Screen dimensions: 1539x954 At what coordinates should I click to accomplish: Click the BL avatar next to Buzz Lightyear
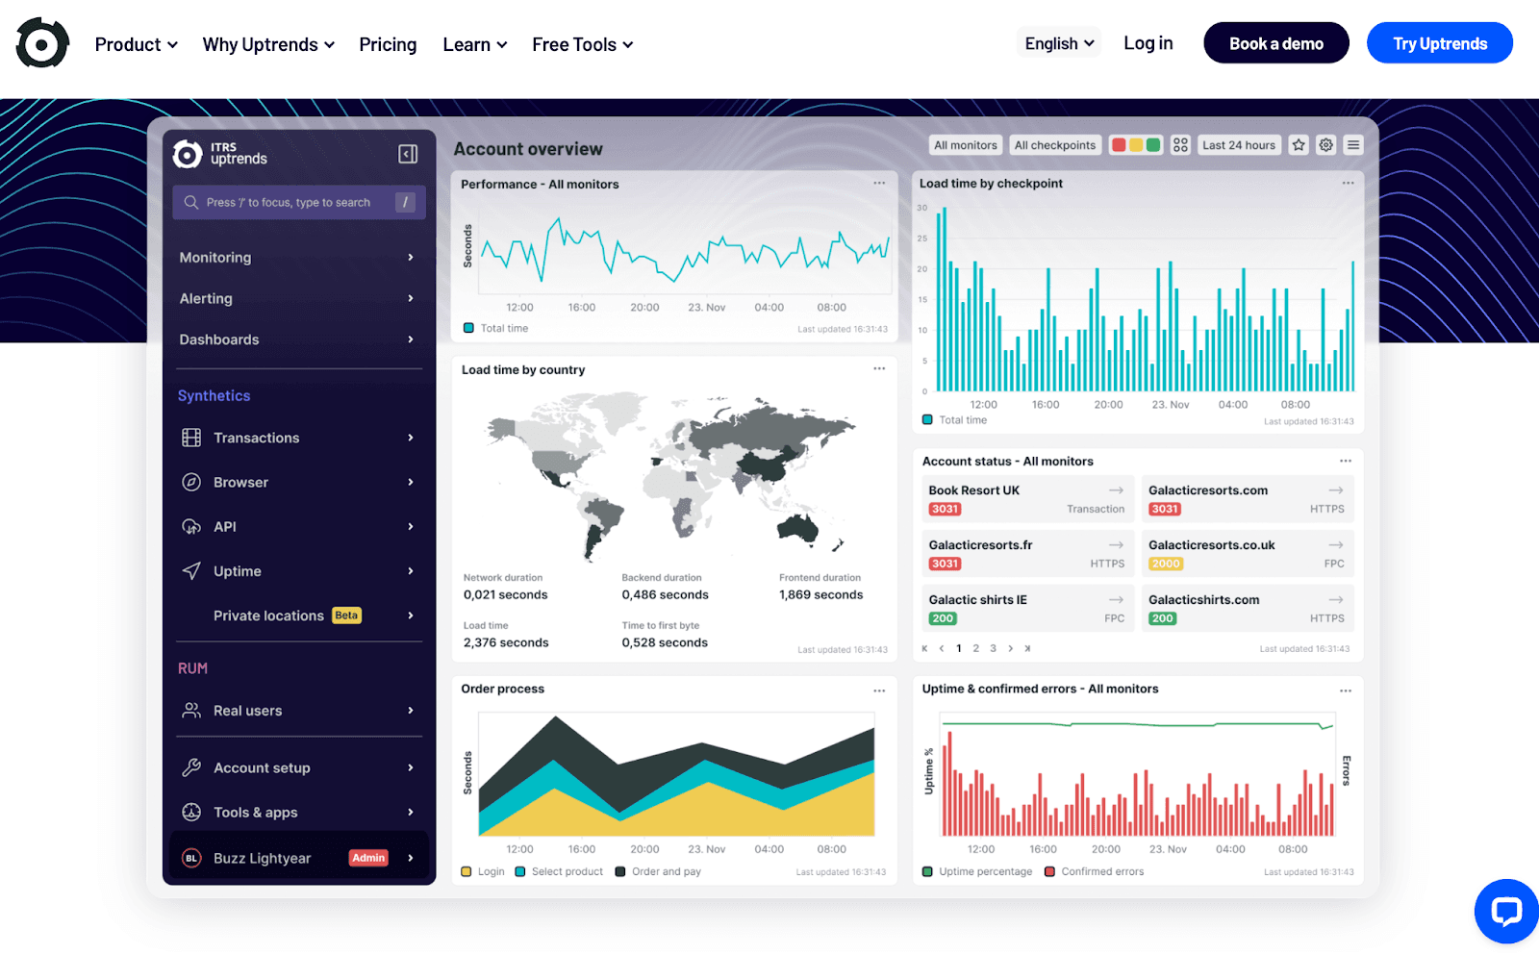pos(191,858)
